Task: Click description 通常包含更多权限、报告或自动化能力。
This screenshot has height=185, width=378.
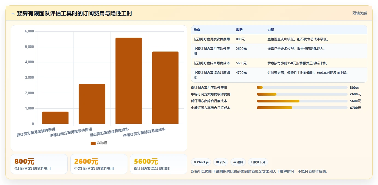Action: point(296,49)
